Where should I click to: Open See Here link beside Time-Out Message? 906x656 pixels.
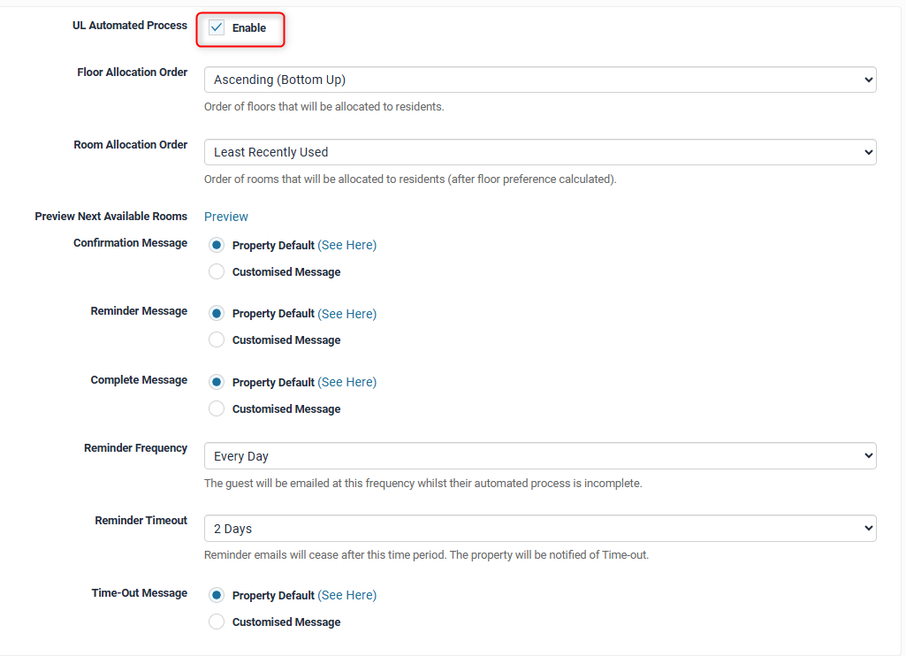point(347,596)
